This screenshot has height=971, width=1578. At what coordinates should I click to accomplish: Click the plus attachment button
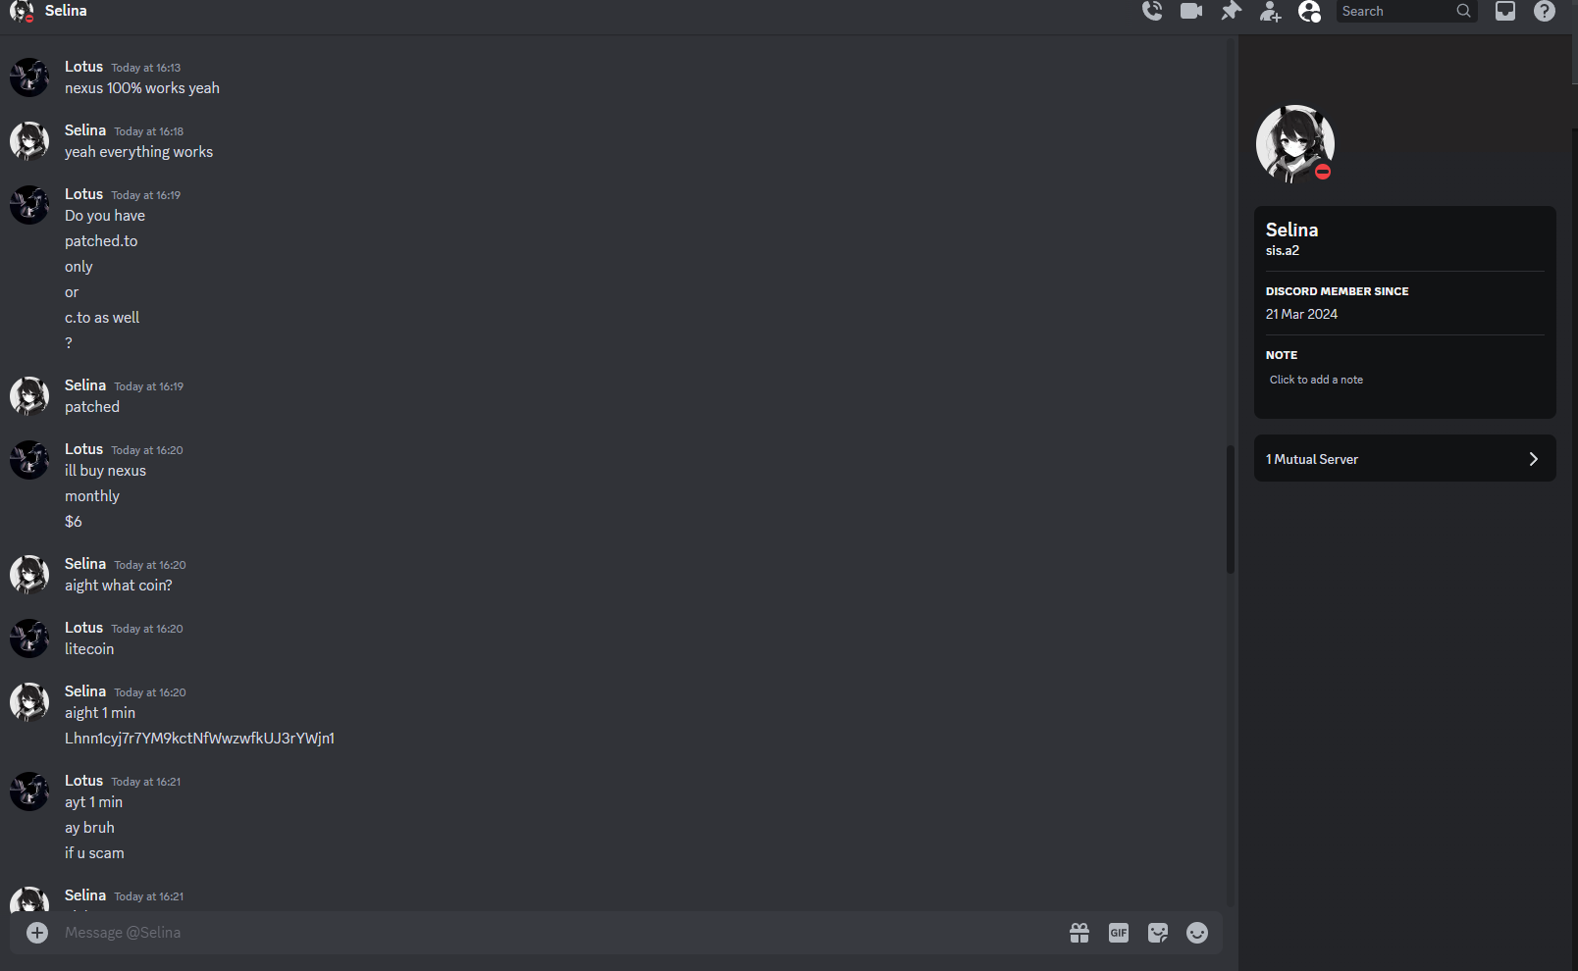pyautogui.click(x=37, y=933)
